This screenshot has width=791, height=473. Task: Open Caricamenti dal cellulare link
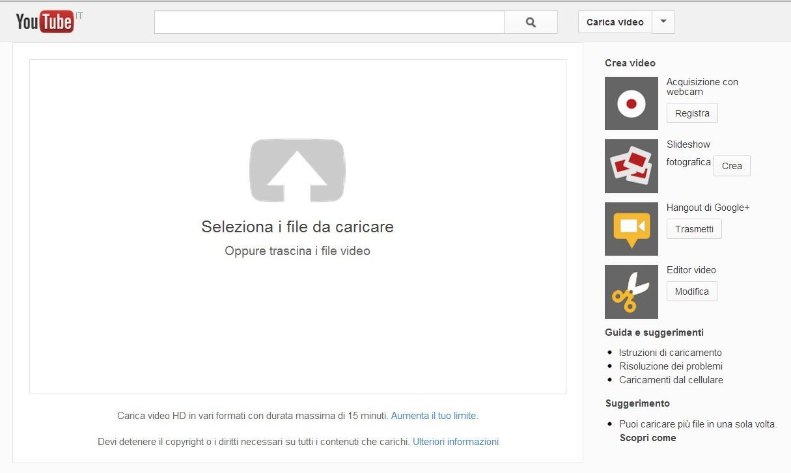coord(671,380)
